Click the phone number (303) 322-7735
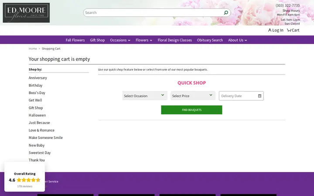314x196 pixels. (287, 5)
